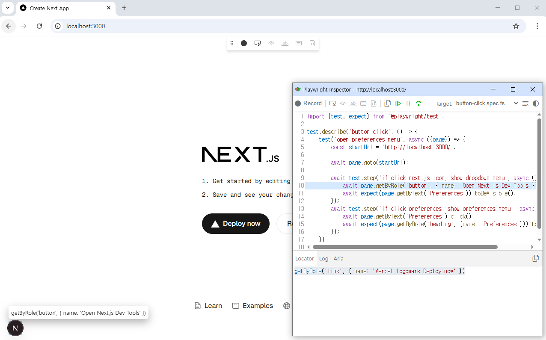Screen dimensions: 546x340
Task: Activate Pick locator in the floating page toolbar
Action: [258, 43]
